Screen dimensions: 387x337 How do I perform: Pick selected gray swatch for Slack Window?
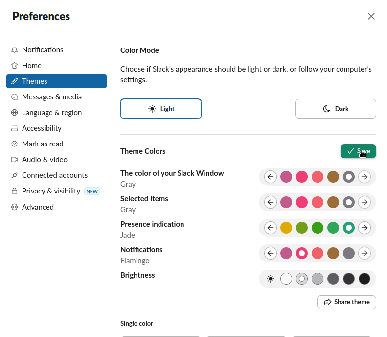click(x=349, y=177)
